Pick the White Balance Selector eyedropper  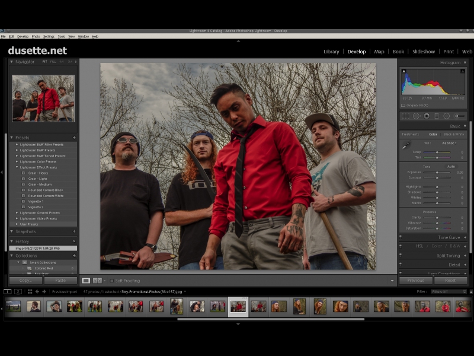point(406,145)
